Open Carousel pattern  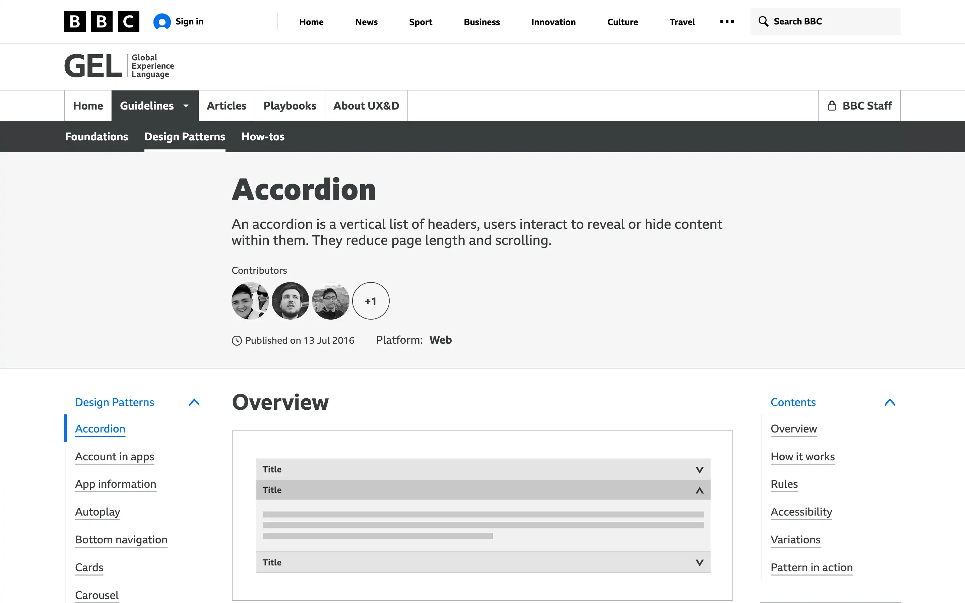(x=97, y=595)
